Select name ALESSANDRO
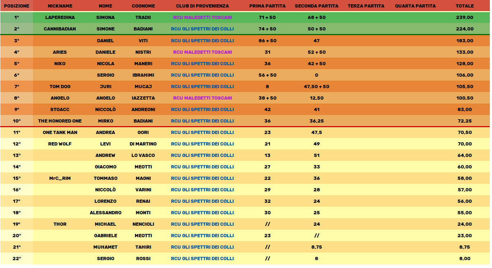 [106, 213]
